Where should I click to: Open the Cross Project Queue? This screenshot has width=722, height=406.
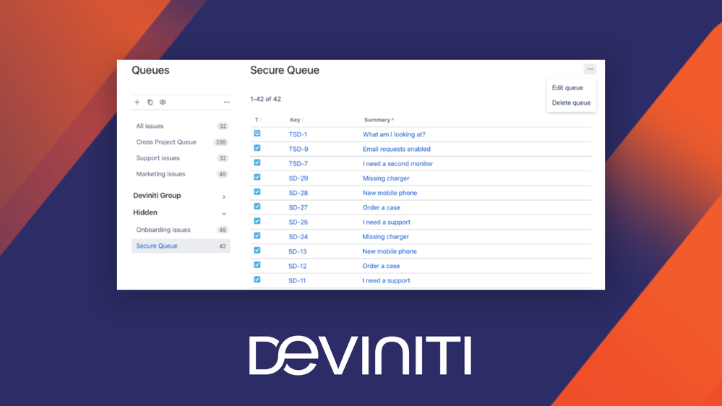(181, 142)
